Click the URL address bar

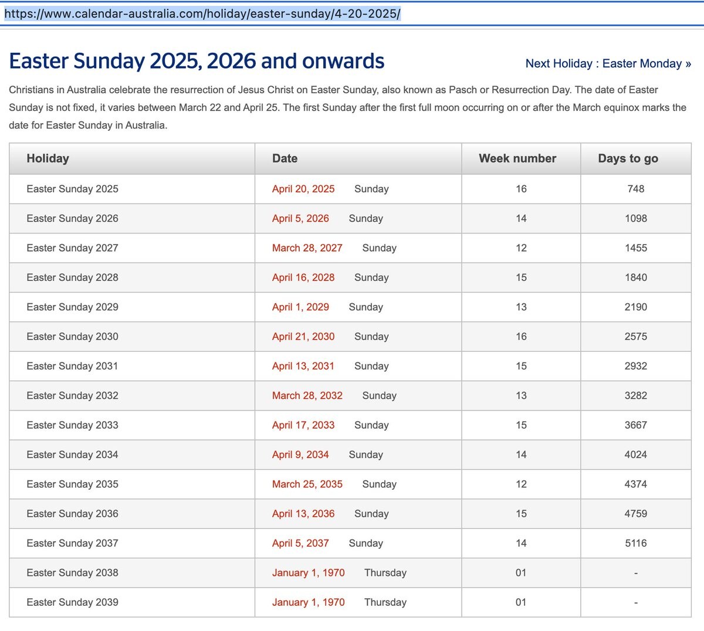352,13
